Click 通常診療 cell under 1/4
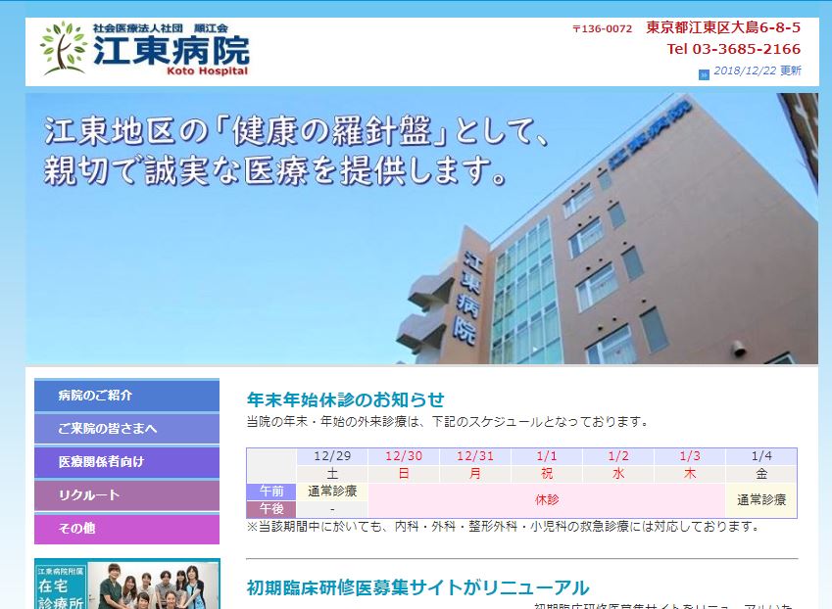The width and height of the screenshot is (832, 609). [x=760, y=499]
